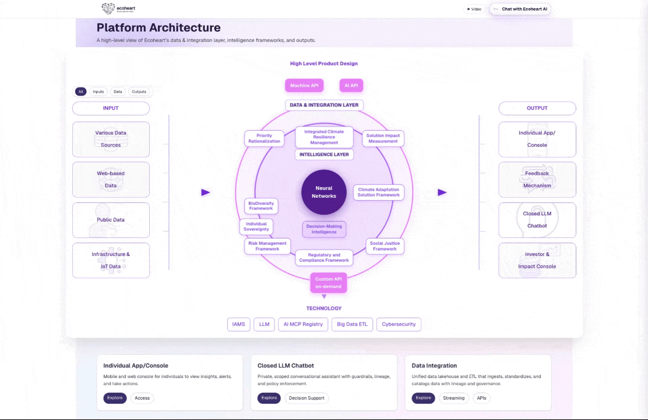This screenshot has width=648, height=420.
Task: Click the Ecoheart logo in the header
Action: tap(118, 9)
